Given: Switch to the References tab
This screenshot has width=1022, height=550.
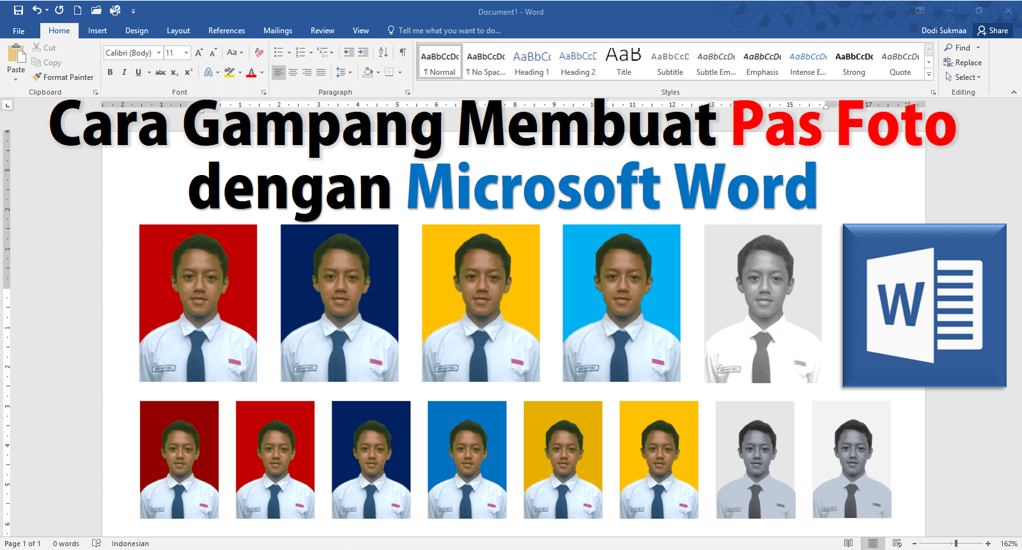Looking at the screenshot, I should tap(226, 31).
